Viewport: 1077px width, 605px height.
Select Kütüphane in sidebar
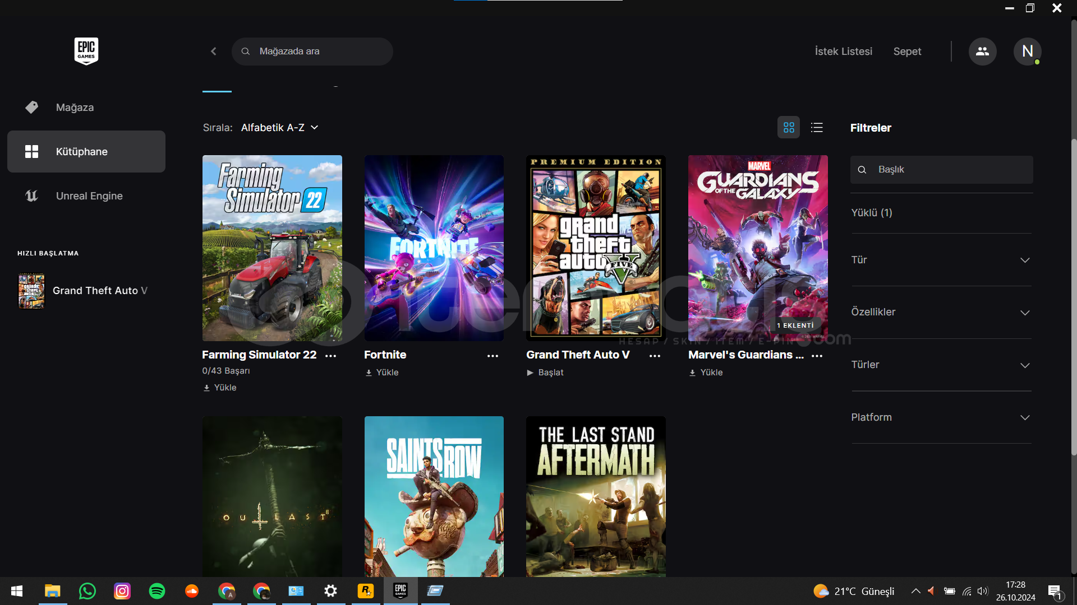86,151
